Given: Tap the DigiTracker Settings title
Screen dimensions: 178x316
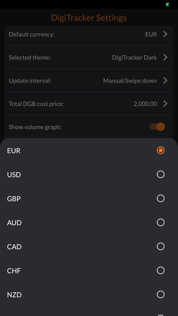Looking at the screenshot, I should tap(89, 18).
